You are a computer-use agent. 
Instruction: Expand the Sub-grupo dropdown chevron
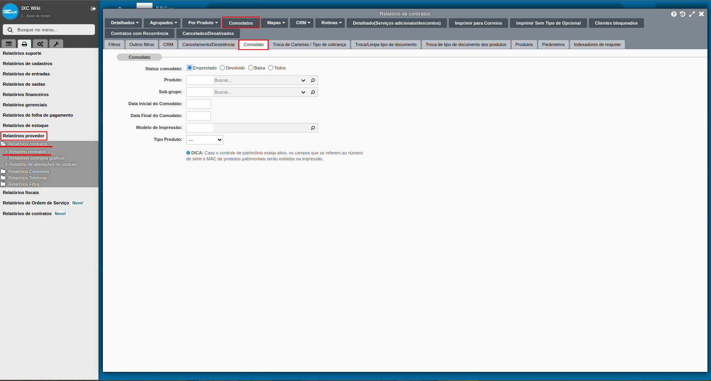point(303,92)
